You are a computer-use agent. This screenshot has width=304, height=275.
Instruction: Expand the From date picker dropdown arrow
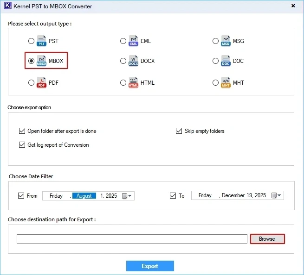[130, 196]
